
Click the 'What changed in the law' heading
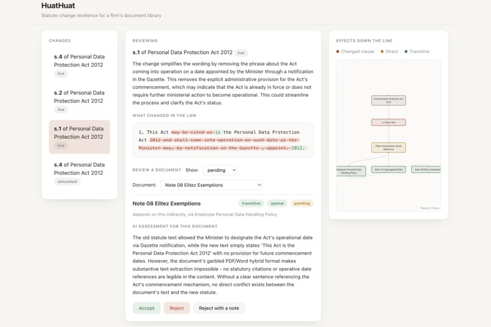tap(164, 116)
